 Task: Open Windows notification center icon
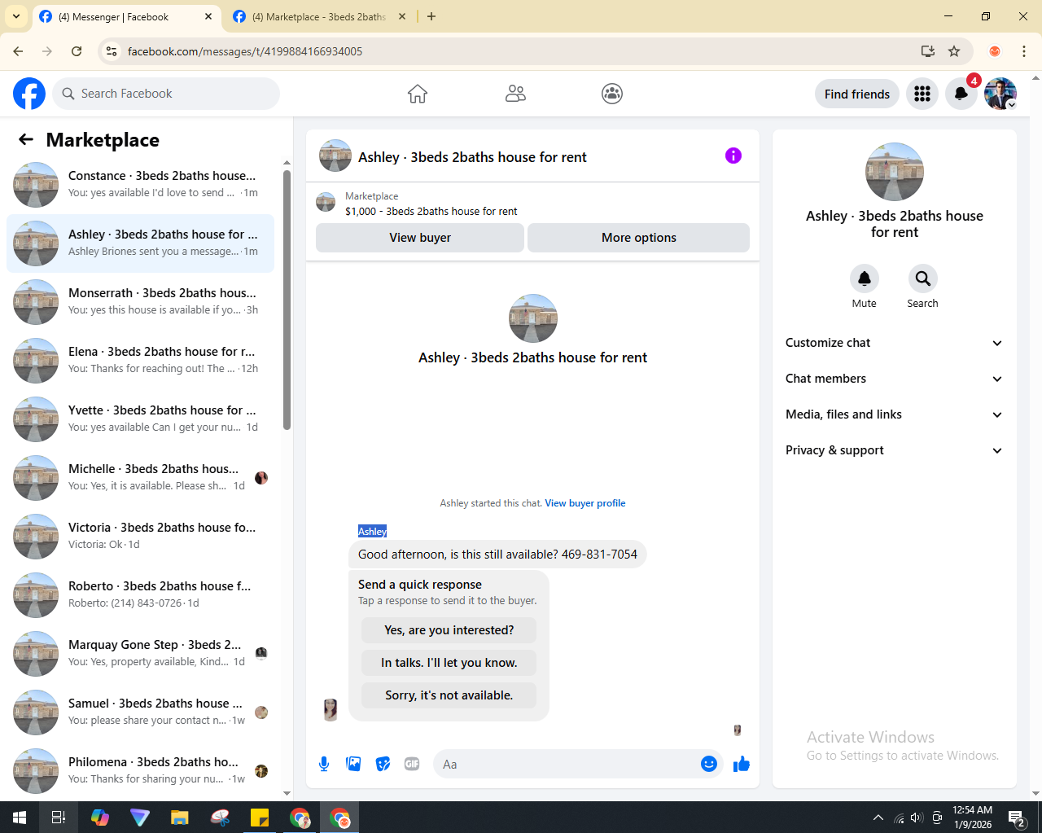[1016, 818]
